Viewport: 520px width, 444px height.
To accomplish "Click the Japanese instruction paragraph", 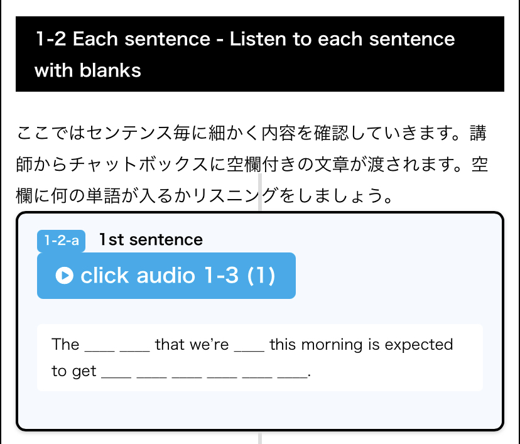I will click(x=251, y=165).
